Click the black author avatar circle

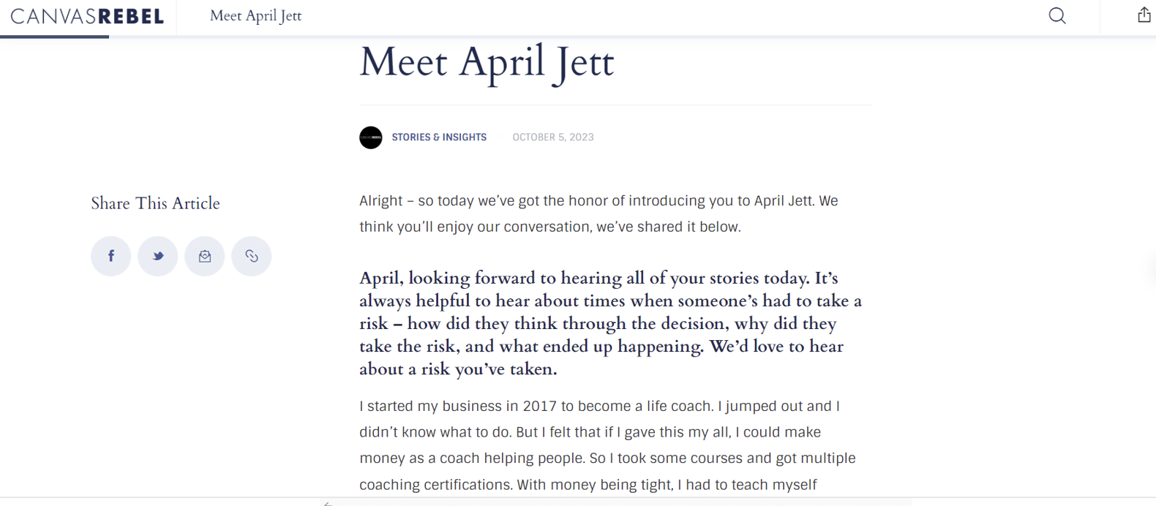click(371, 137)
